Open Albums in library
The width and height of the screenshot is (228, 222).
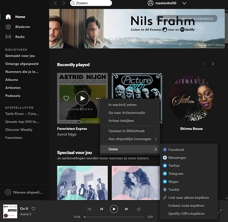click(11, 80)
